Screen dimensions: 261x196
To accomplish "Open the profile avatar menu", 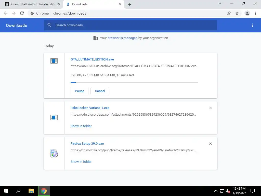I will pyautogui.click(x=247, y=13).
